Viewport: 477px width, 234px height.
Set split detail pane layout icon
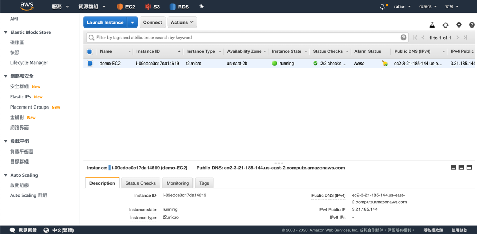(x=461, y=168)
